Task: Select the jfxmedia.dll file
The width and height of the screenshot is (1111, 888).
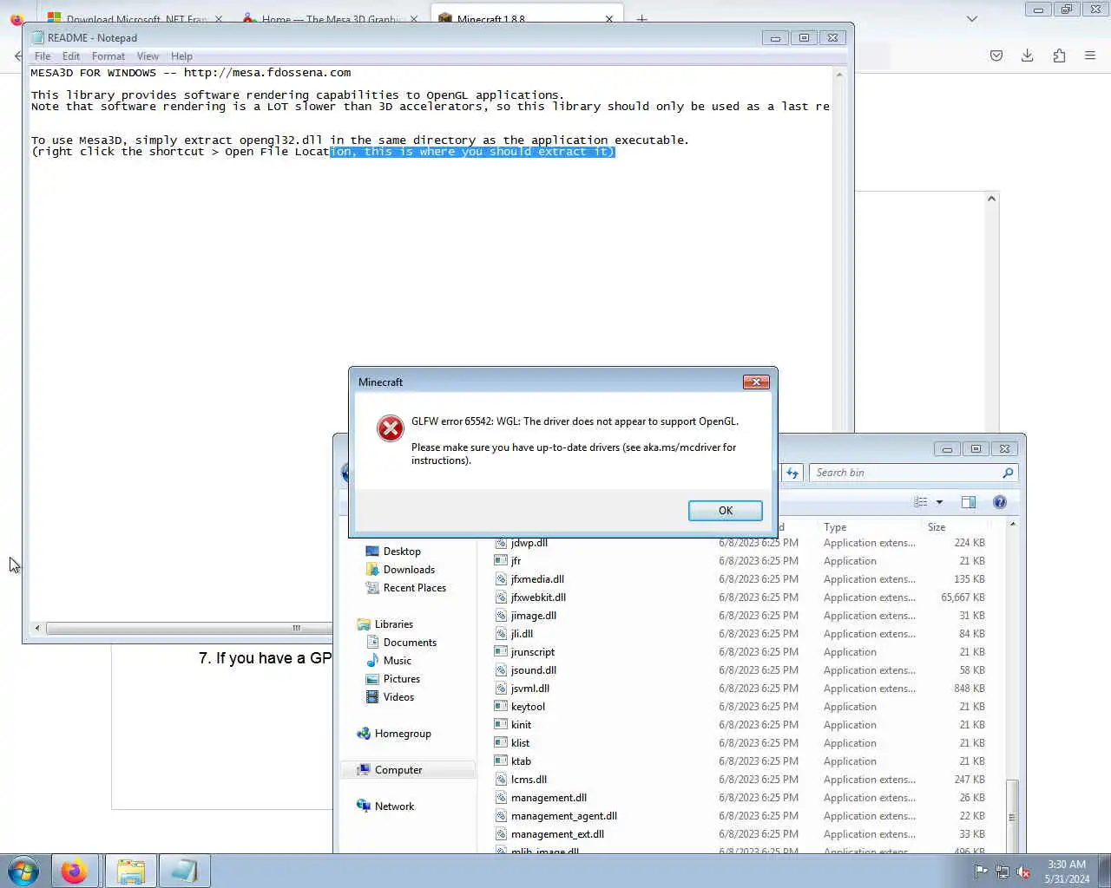Action: pos(537,579)
